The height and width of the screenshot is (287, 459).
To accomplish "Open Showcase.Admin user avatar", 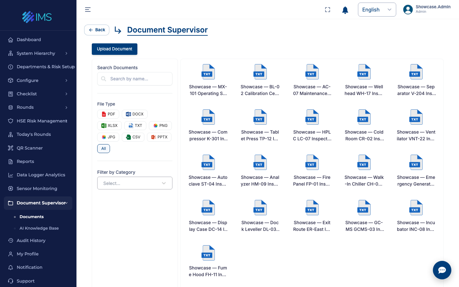I will pos(408,10).
